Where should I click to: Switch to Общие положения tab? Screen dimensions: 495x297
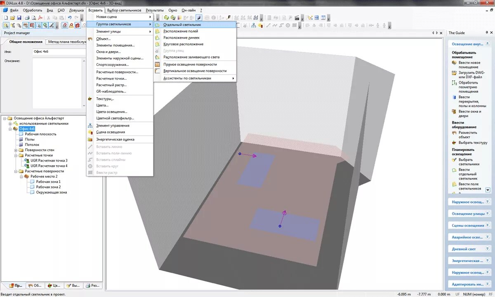click(x=26, y=42)
